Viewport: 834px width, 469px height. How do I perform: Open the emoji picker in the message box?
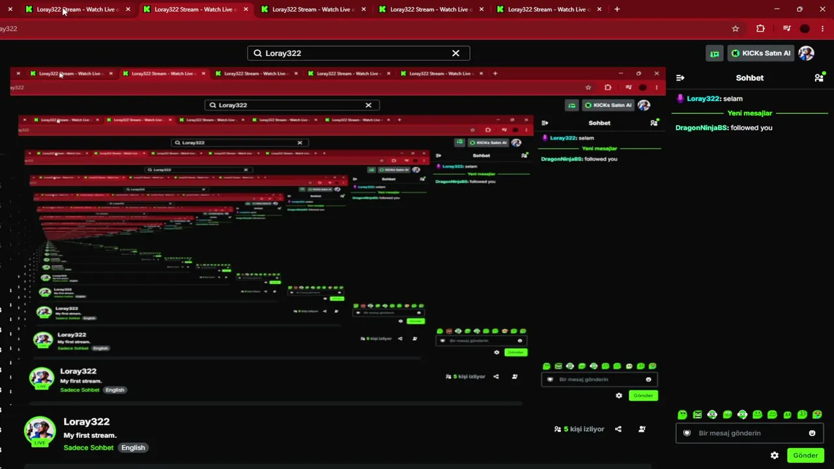(x=812, y=433)
